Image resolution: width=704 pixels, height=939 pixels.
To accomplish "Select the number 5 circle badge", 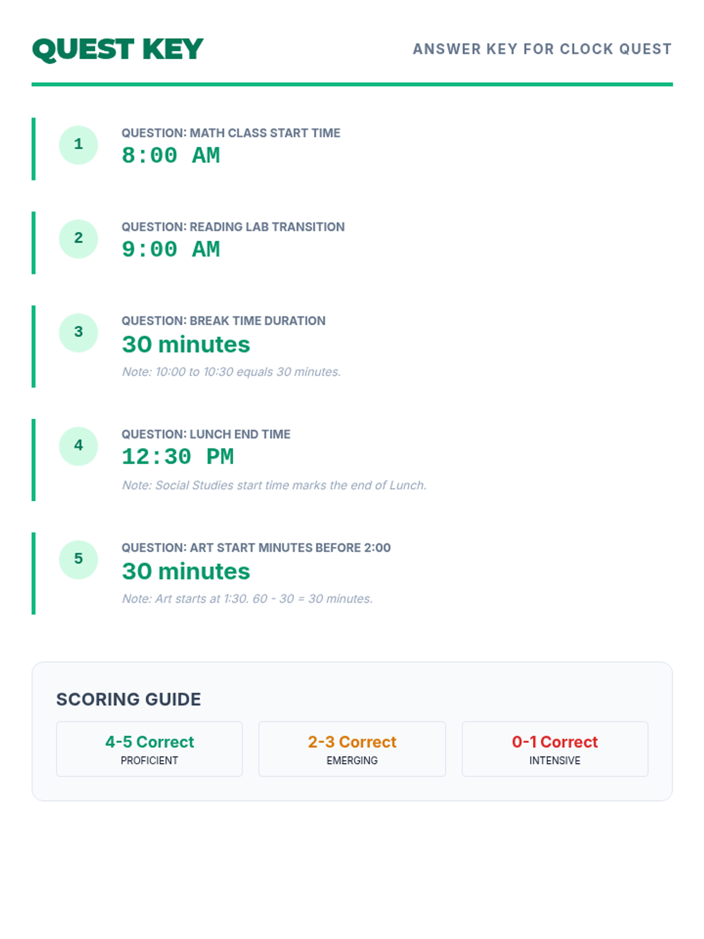I will pos(78,559).
